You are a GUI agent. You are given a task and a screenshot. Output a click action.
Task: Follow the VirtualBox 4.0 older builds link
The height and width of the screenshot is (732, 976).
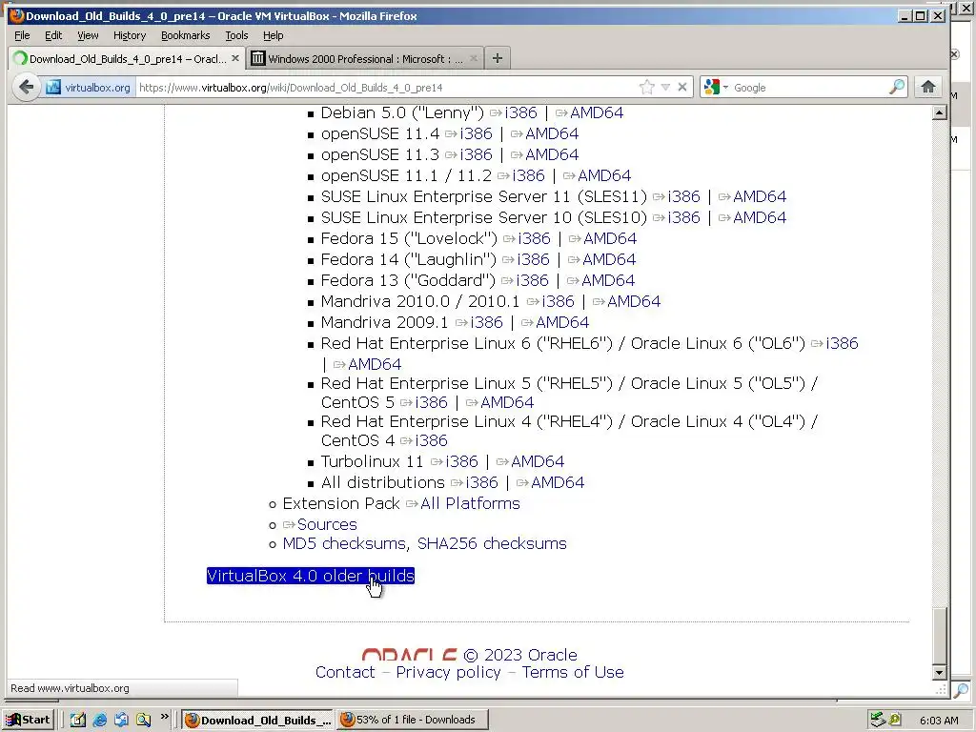coord(310,576)
